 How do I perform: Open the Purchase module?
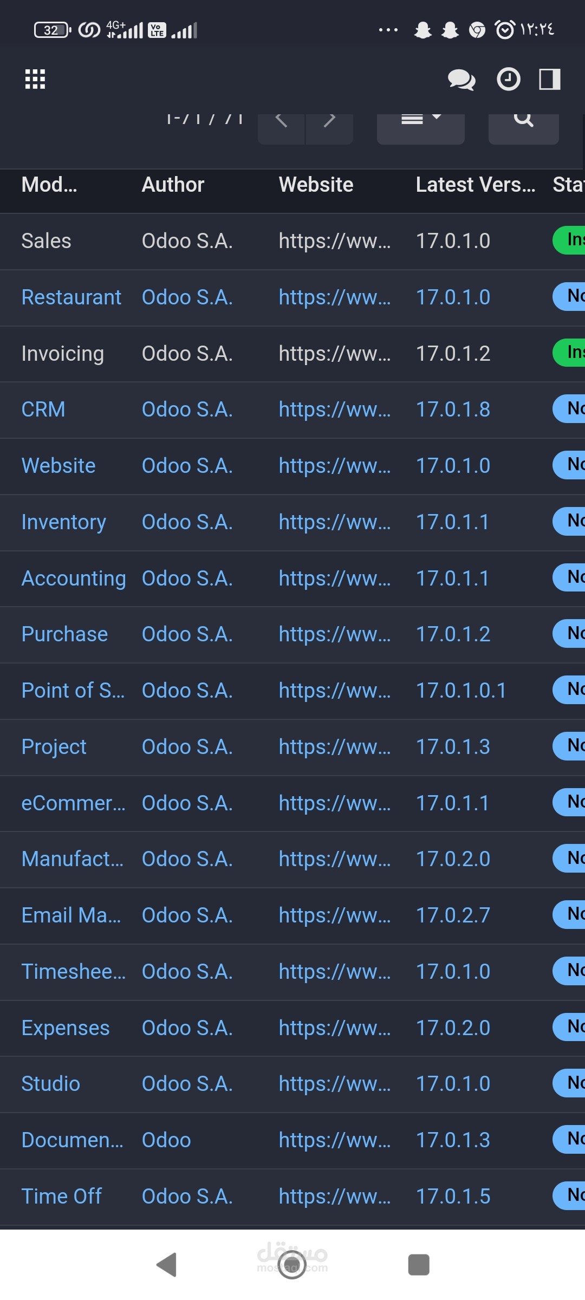tap(64, 634)
